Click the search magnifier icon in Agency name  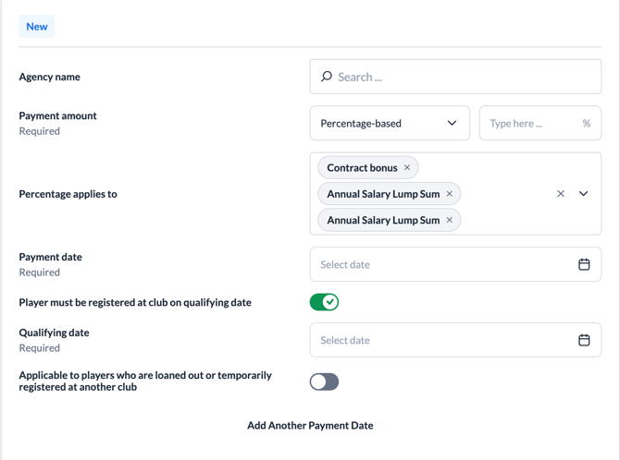click(x=327, y=77)
